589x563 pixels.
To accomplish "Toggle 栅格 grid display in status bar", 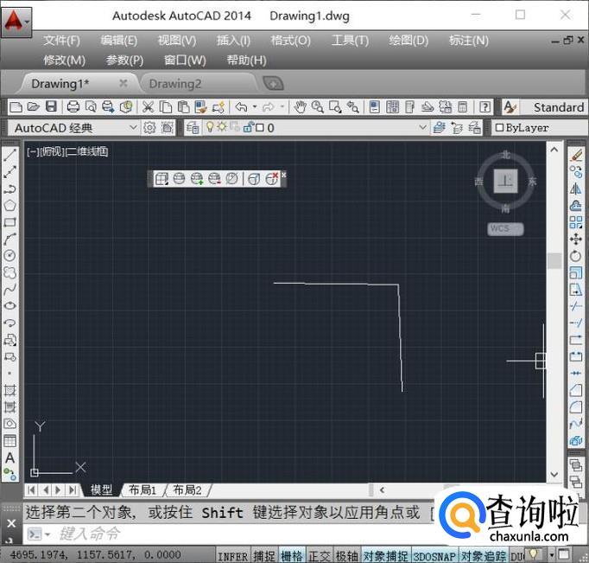I will (x=292, y=556).
